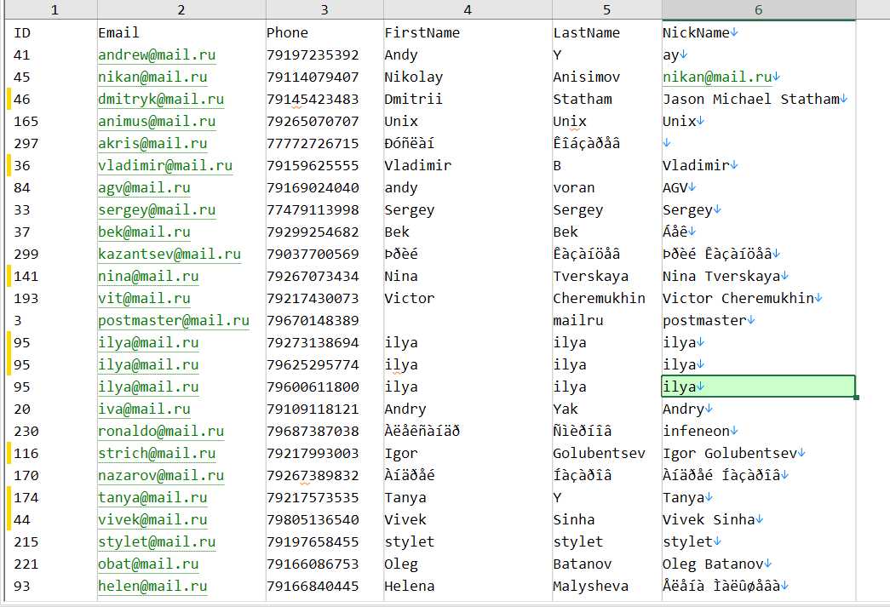Click column 4 header
Screen dimensions: 890x607
[x=467, y=9]
